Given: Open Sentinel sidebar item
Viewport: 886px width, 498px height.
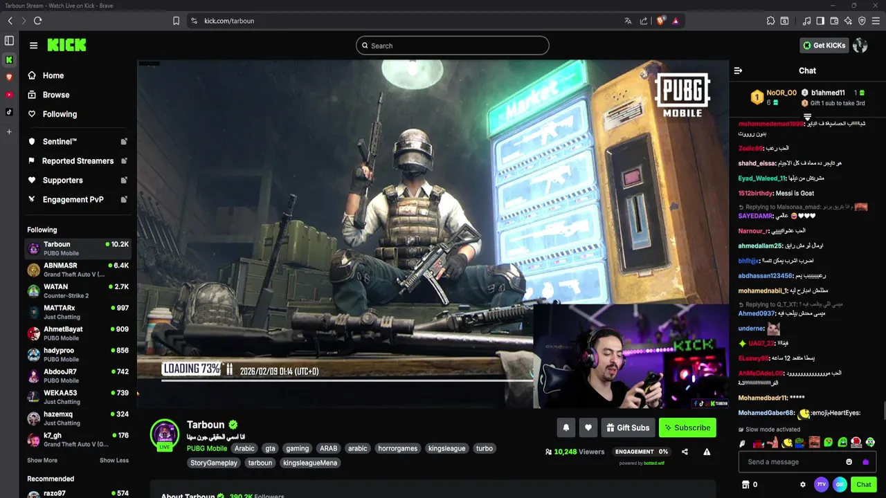Looking at the screenshot, I should click(78, 141).
